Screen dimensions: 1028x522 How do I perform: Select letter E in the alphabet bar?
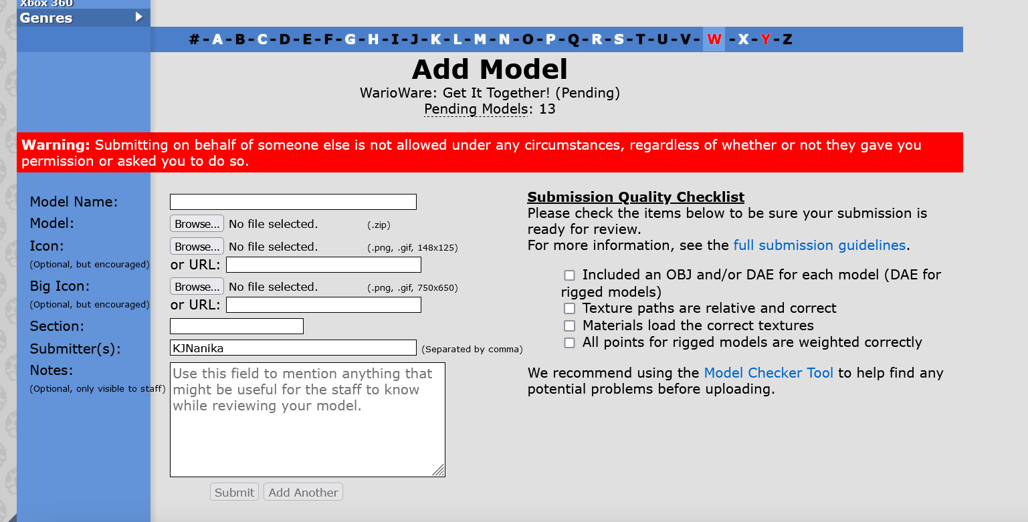pos(307,39)
